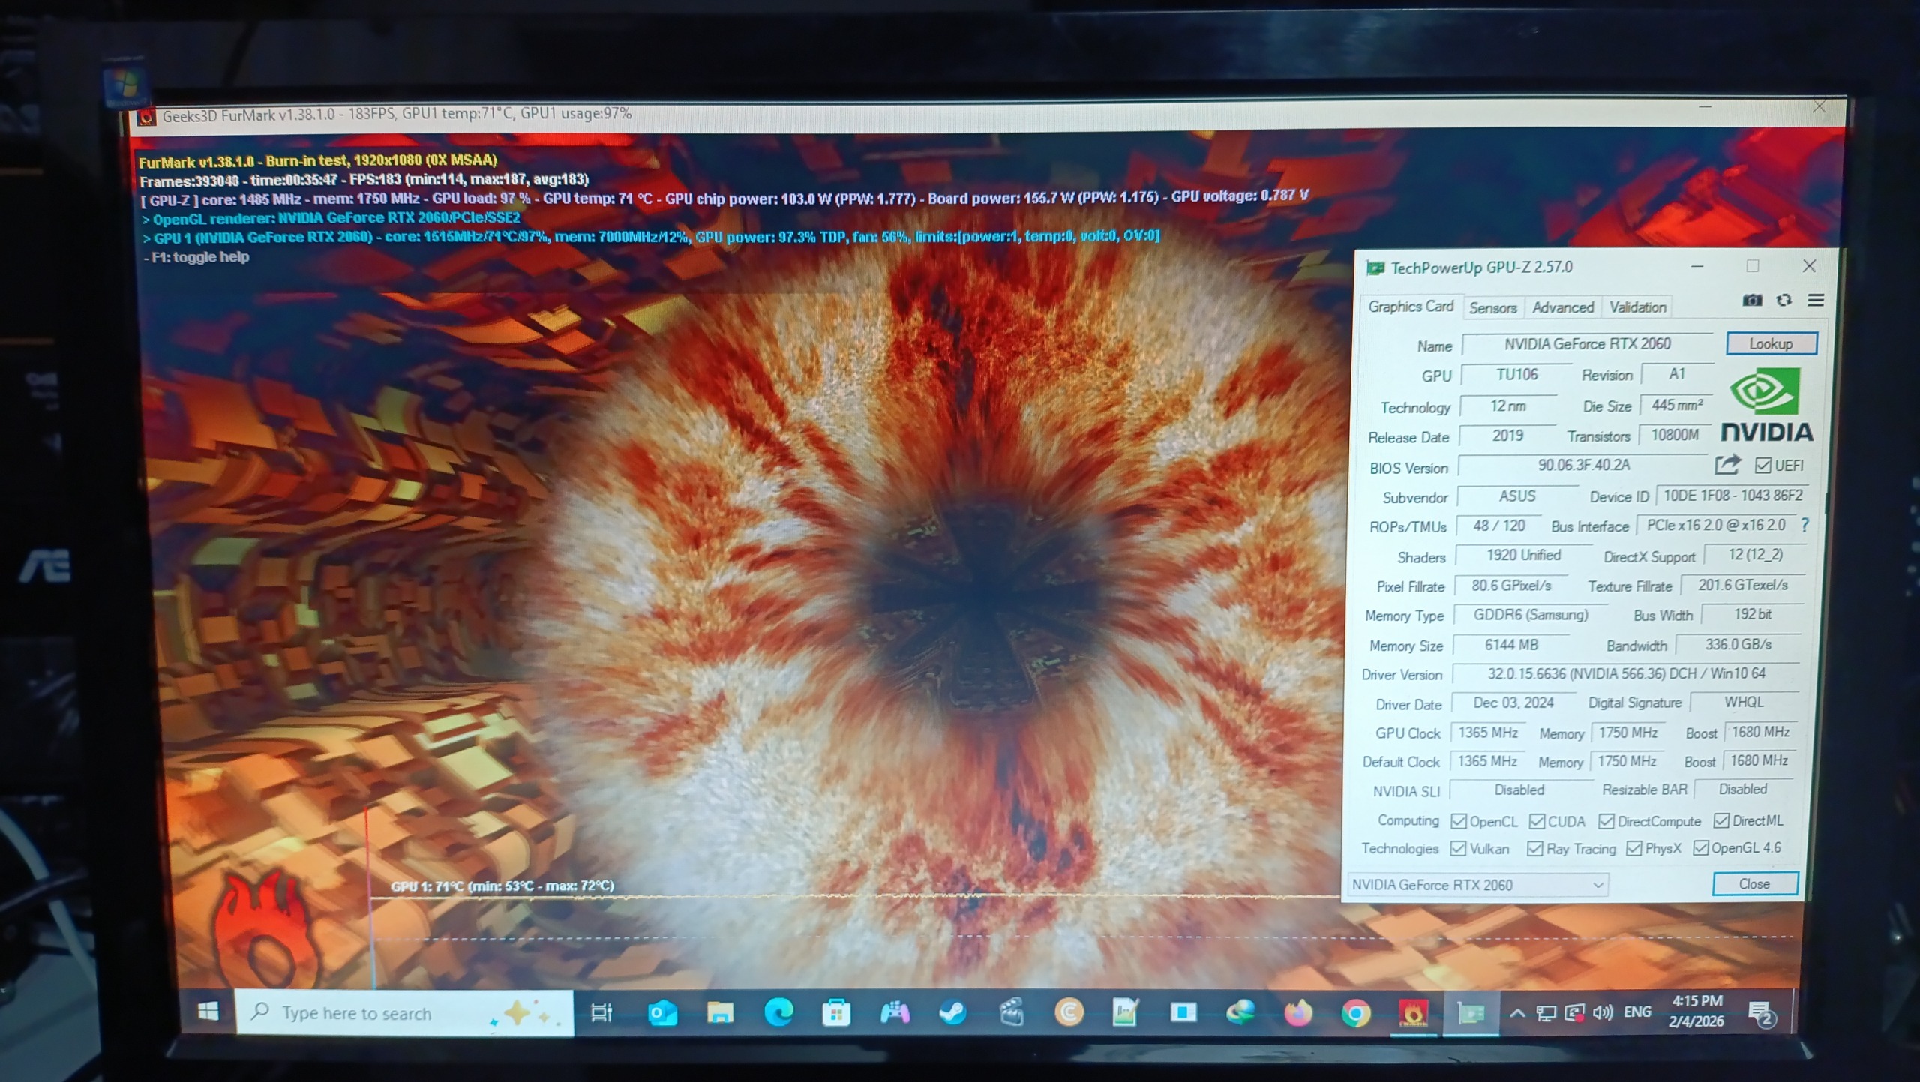
Task: Open the Windows Start menu
Action: [208, 1012]
